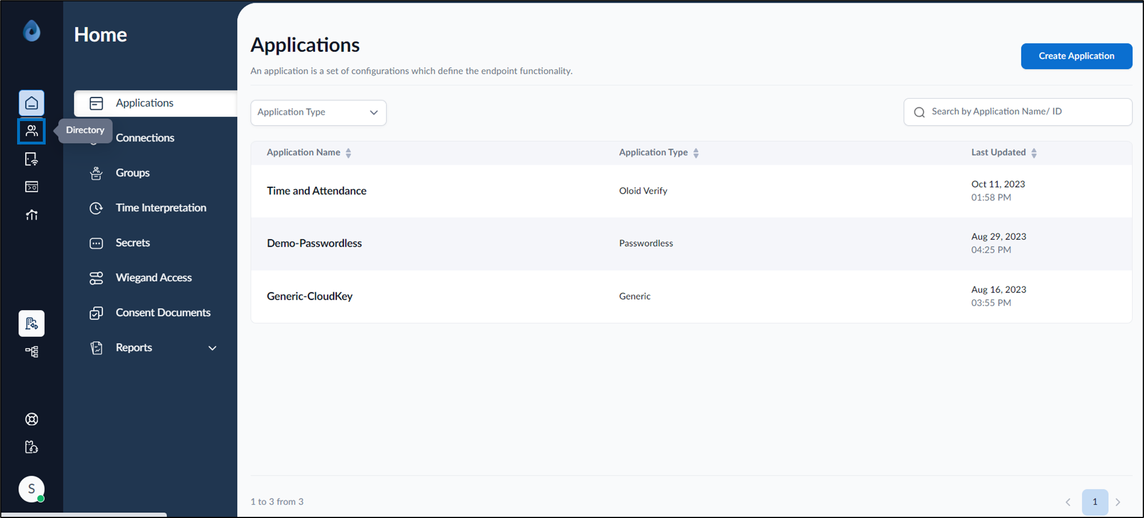
Task: Click the Groups menu icon
Action: click(96, 173)
